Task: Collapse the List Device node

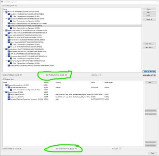Action: pyautogui.click(x=6, y=19)
